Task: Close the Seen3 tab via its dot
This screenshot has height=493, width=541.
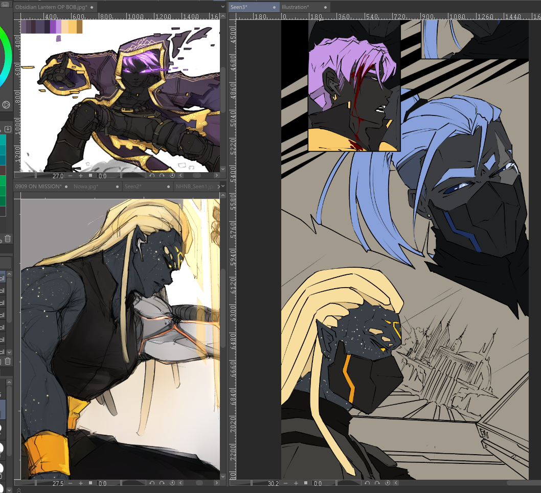Action: (274, 7)
